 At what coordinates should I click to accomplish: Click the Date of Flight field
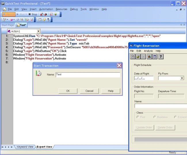click(x=144, y=78)
